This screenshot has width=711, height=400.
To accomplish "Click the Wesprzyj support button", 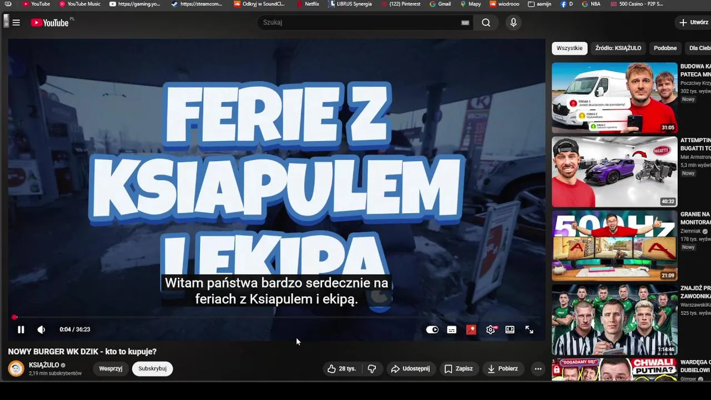I will coord(111,368).
